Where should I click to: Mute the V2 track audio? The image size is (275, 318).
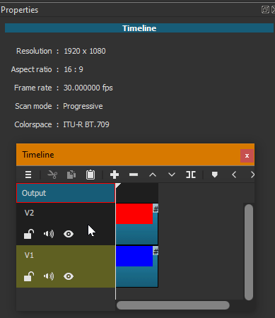tap(49, 234)
